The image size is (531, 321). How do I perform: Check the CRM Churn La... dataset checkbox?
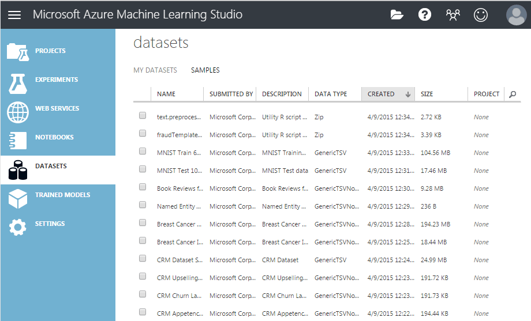143,294
